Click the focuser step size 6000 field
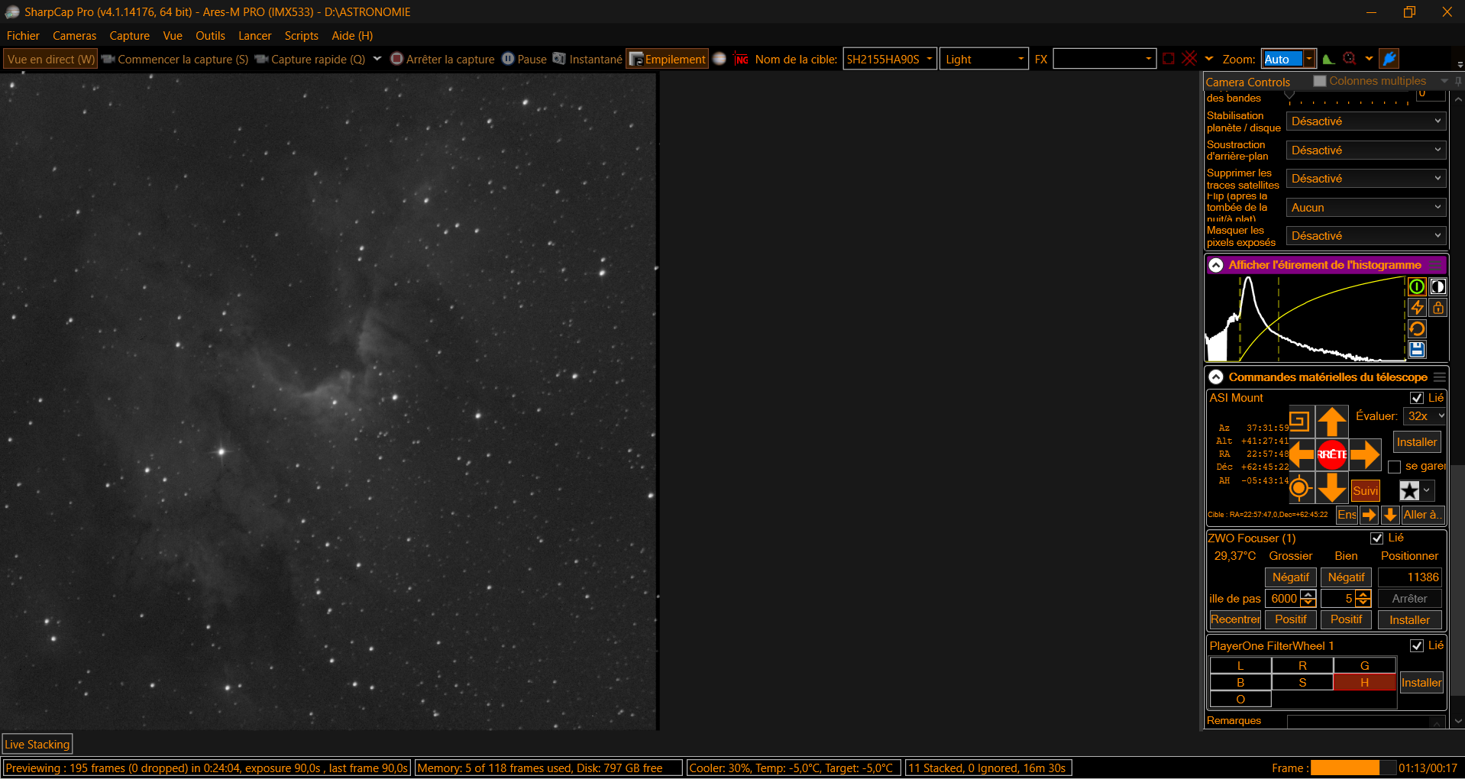 (x=1285, y=599)
